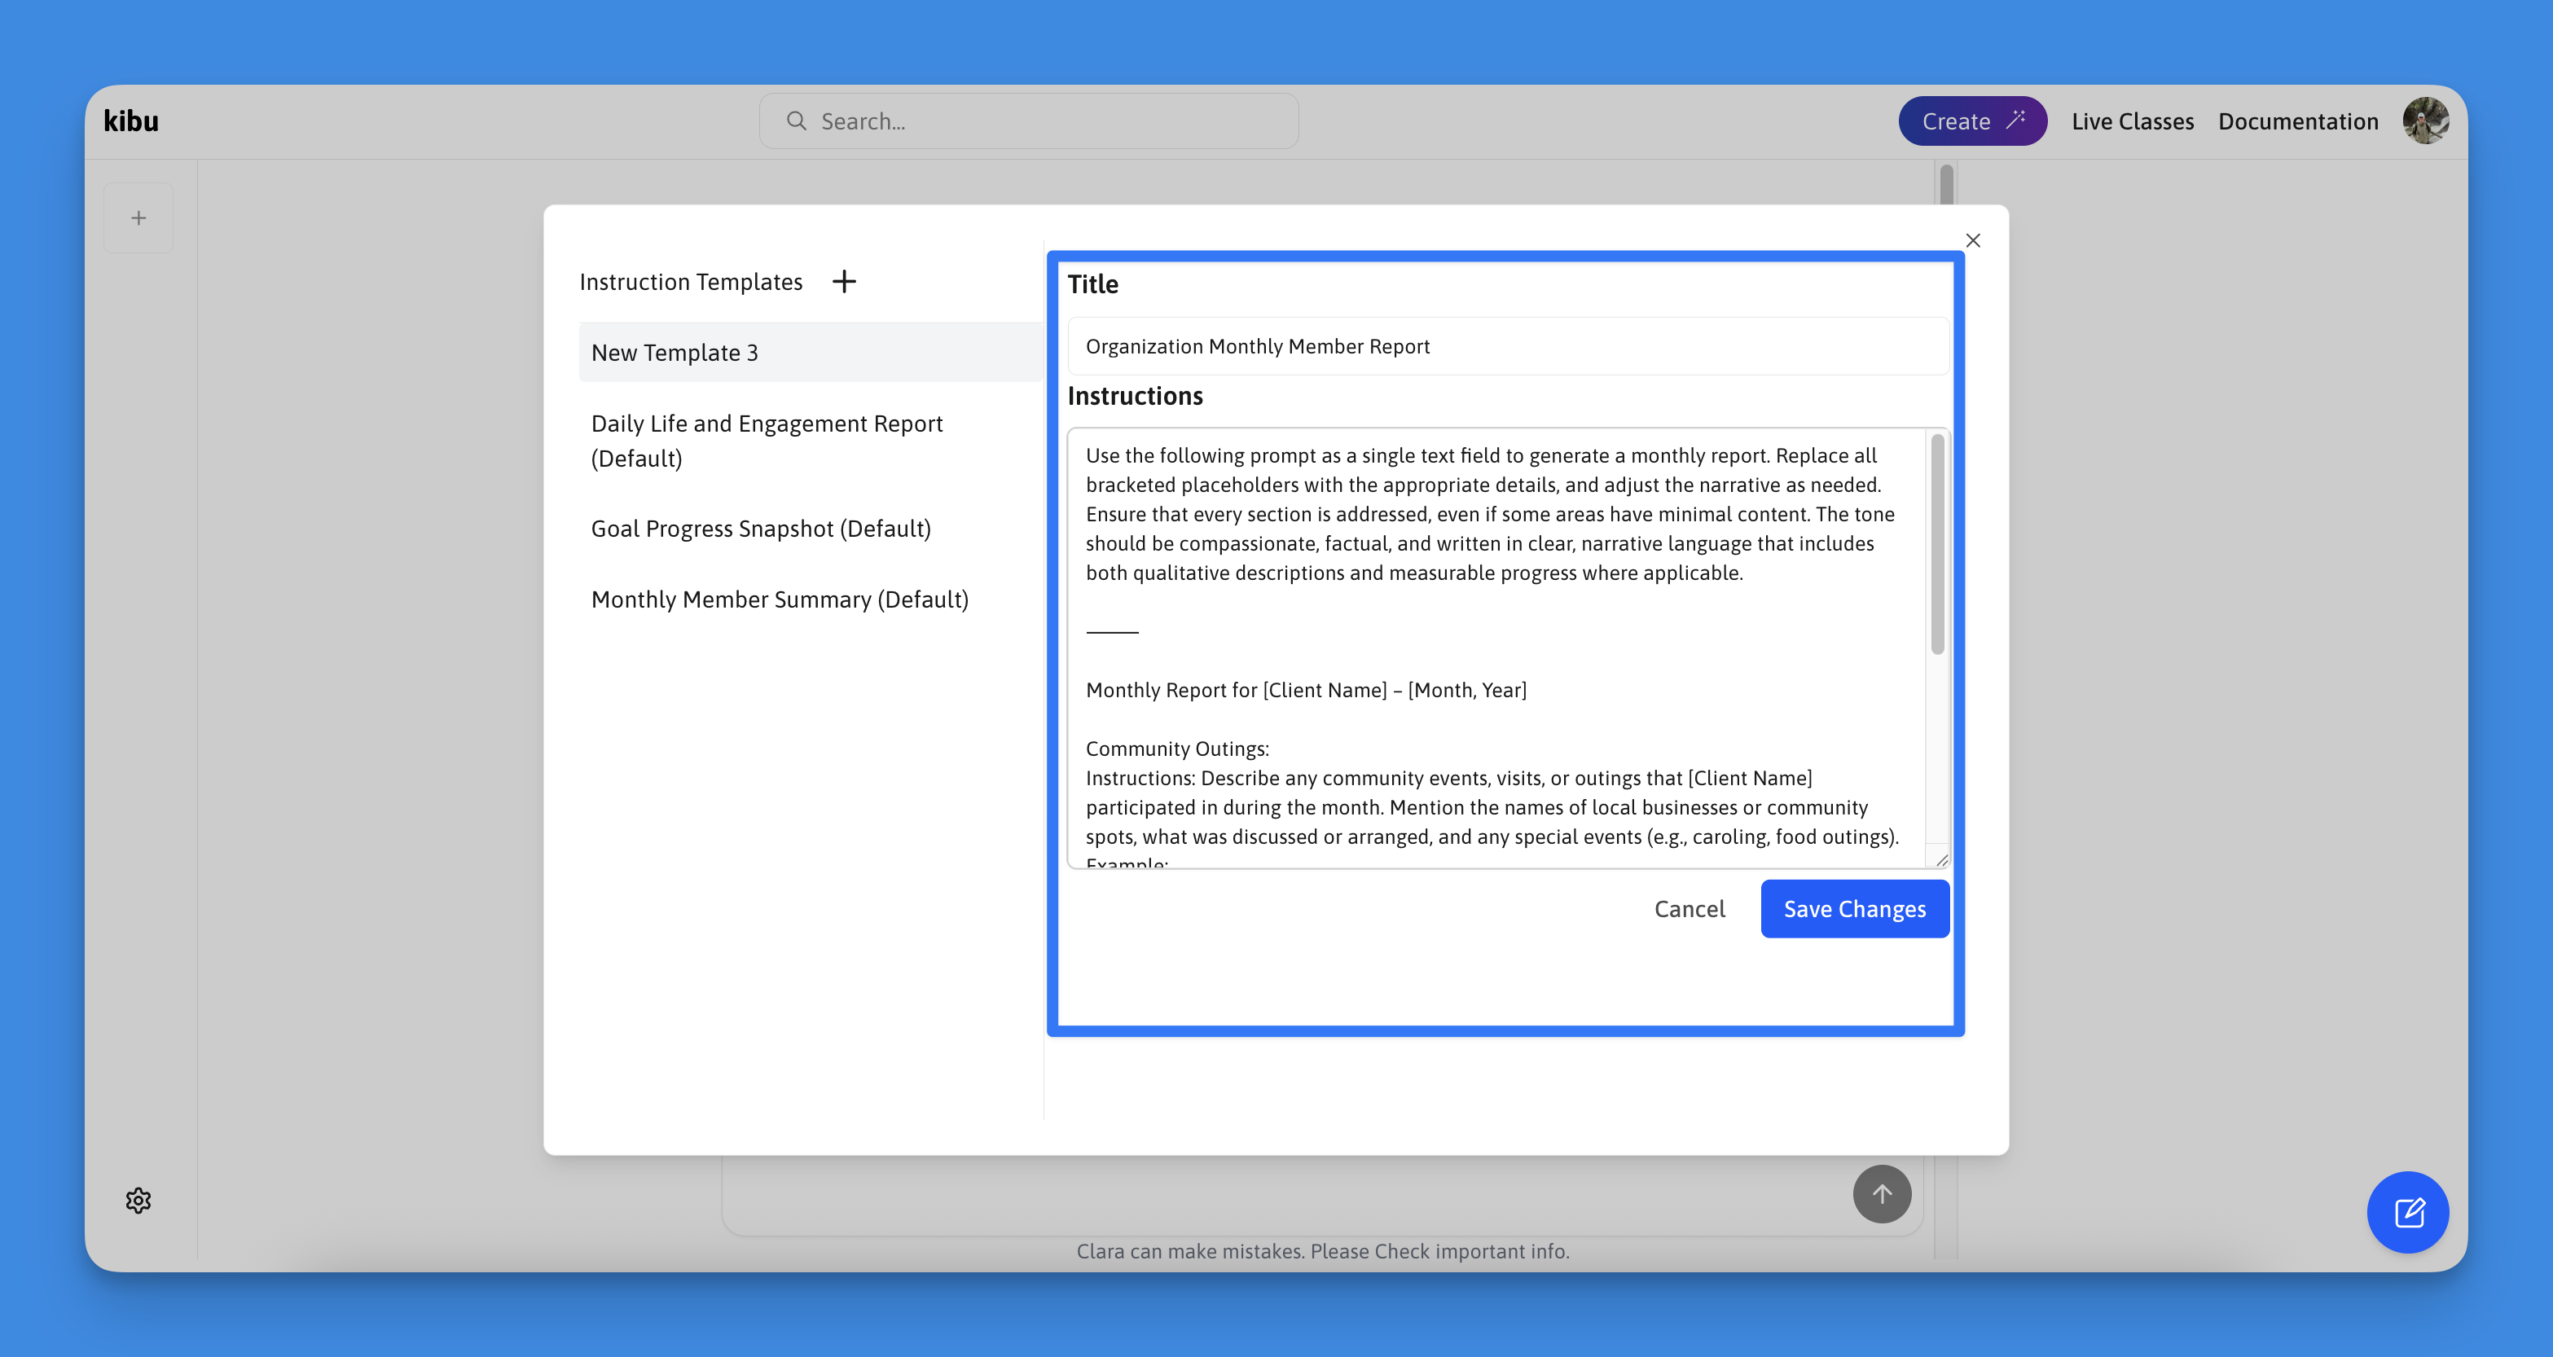Open the Create button with wand
The width and height of the screenshot is (2553, 1357).
pyautogui.click(x=1971, y=121)
